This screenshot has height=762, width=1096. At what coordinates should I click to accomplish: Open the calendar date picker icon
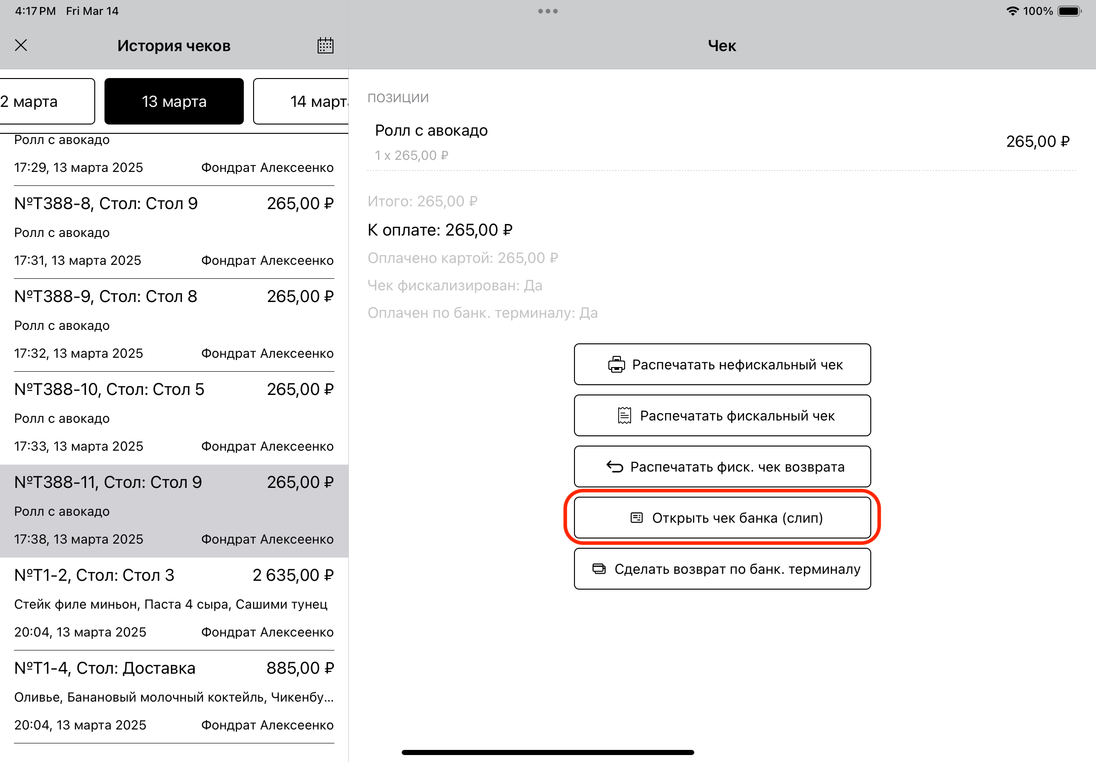[x=326, y=46]
